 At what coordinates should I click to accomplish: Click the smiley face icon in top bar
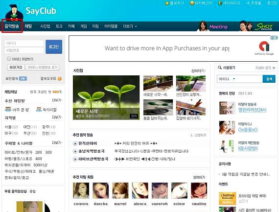pos(192,3)
